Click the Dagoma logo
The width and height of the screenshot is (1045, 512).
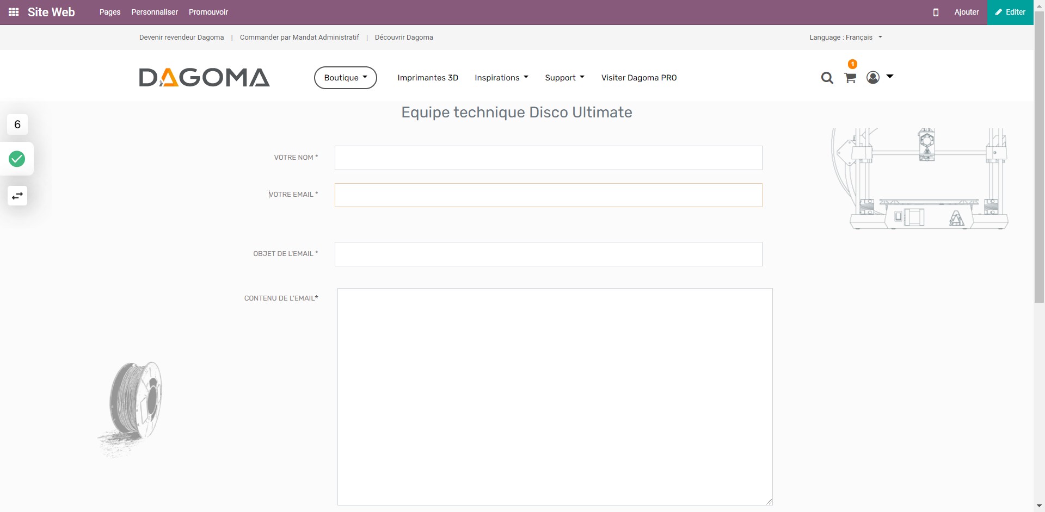(x=204, y=78)
